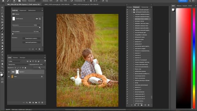Switch to the Каналы tab
The height and width of the screenshot is (111, 197).
click(x=15, y=58)
